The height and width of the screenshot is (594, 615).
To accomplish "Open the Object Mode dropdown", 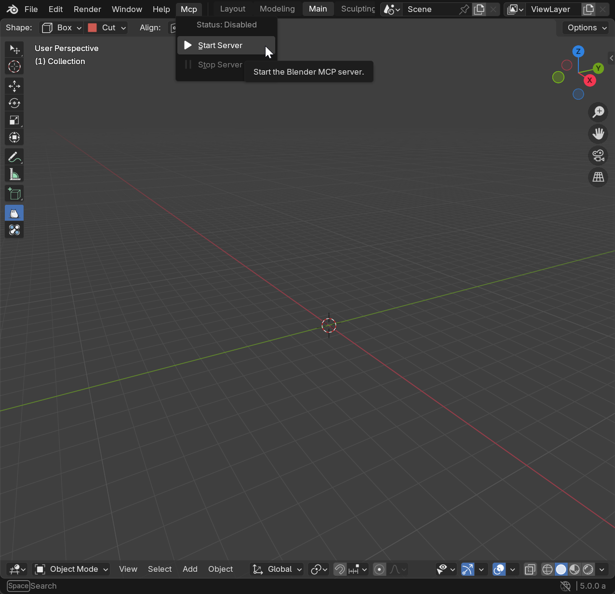I will click(71, 569).
